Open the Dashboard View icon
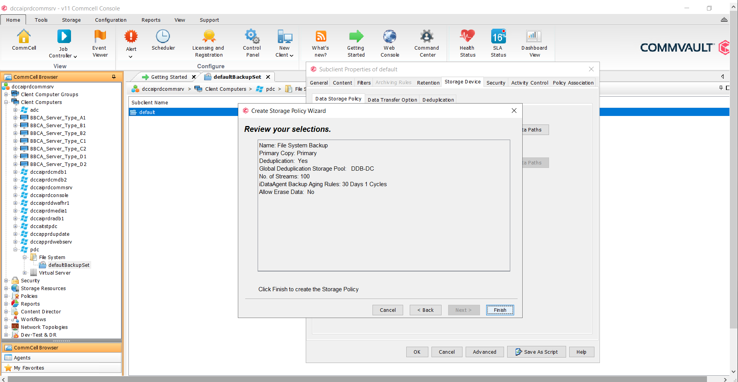 click(534, 36)
